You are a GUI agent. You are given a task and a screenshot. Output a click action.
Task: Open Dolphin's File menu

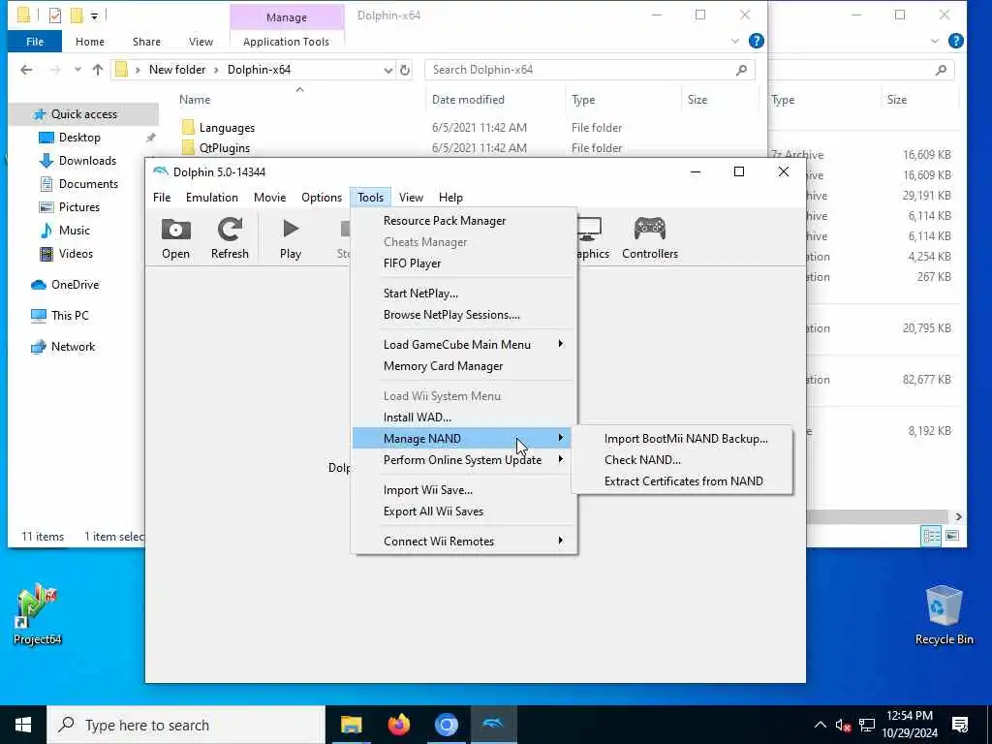tap(162, 198)
